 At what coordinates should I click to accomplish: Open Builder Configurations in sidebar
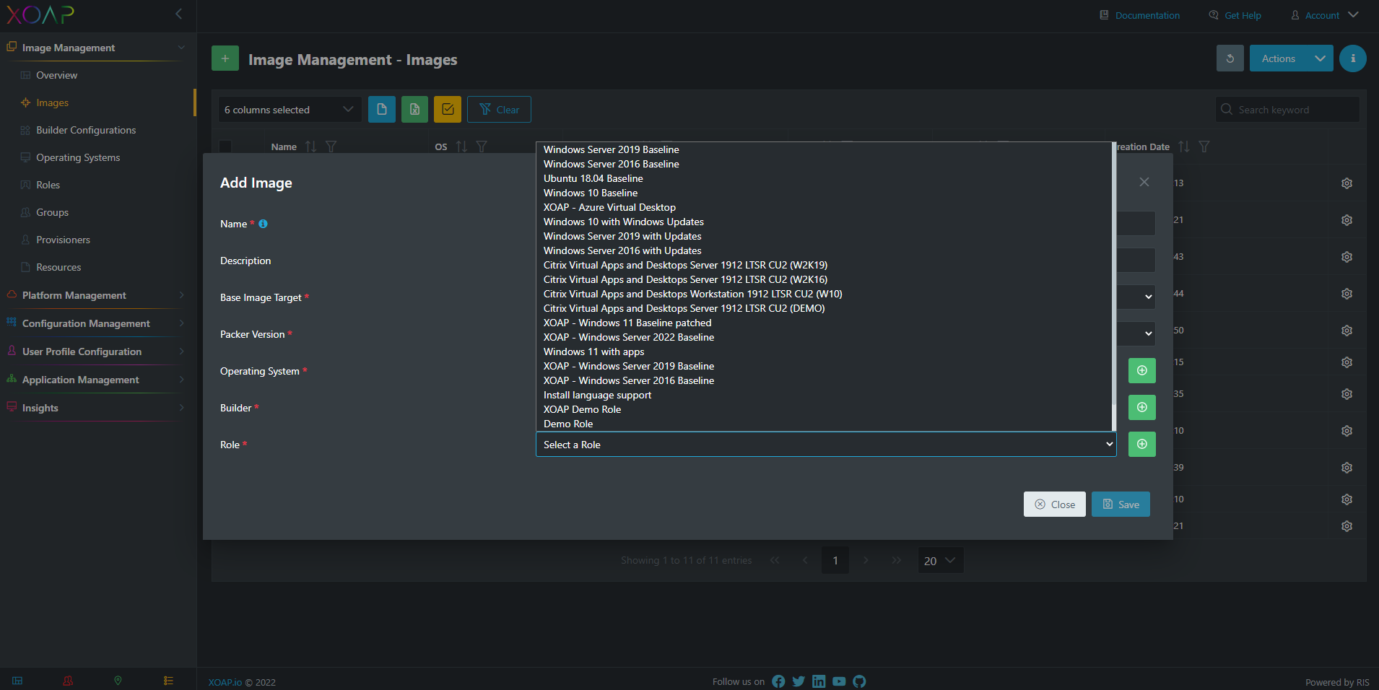point(86,130)
